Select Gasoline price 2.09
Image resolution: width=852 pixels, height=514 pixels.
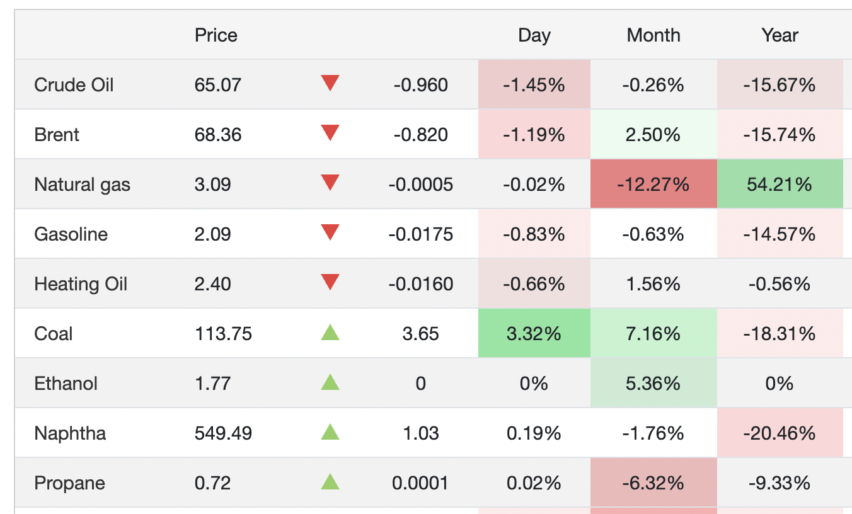(213, 234)
